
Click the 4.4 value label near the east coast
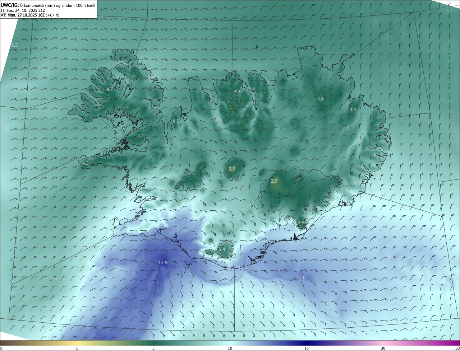[353, 110]
